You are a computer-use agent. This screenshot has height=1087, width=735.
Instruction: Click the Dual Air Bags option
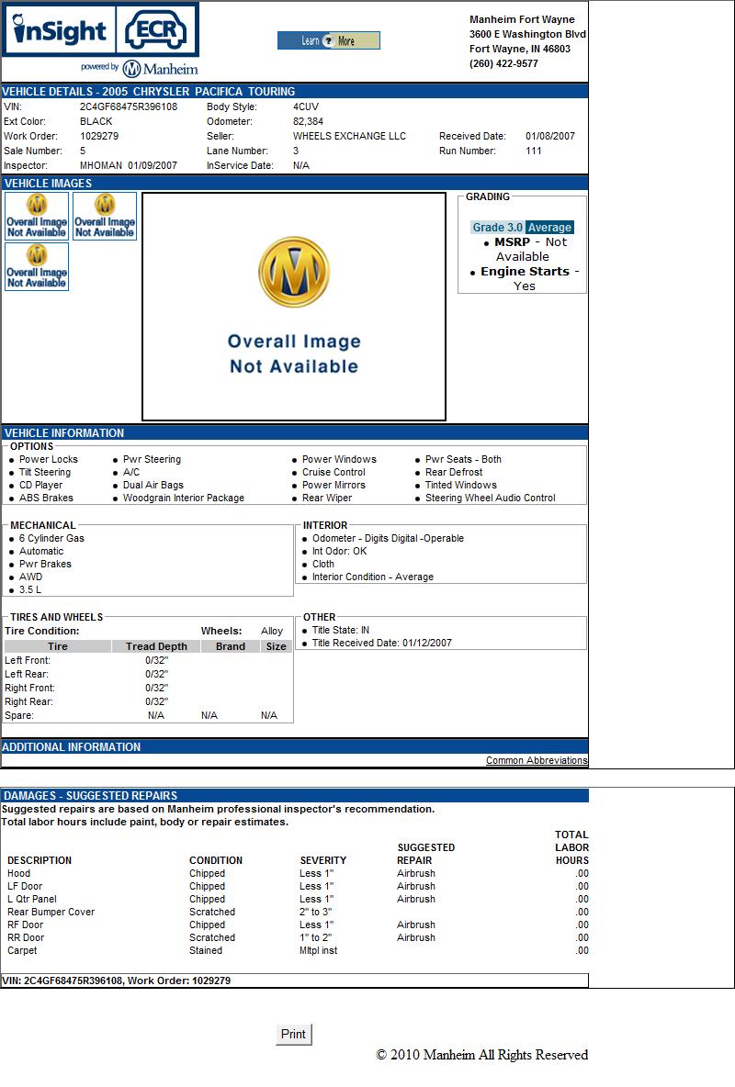[153, 485]
